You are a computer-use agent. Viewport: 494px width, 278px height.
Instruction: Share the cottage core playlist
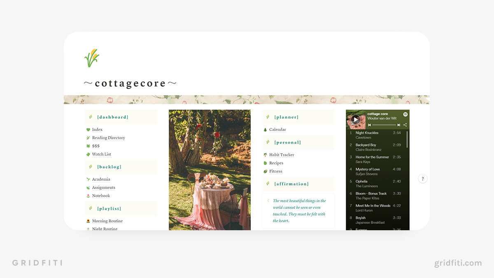click(x=405, y=125)
